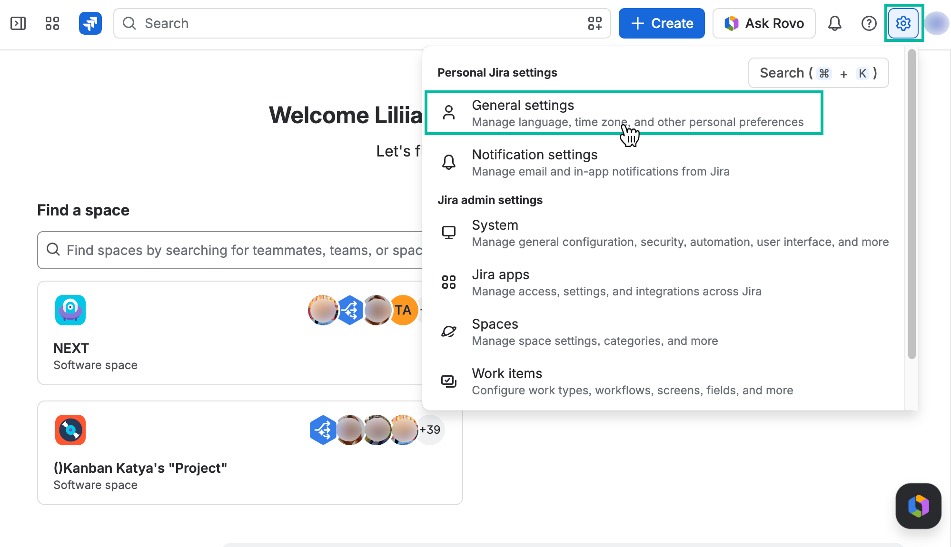
Task: Click the settings menu Search shortcut box
Action: point(819,73)
